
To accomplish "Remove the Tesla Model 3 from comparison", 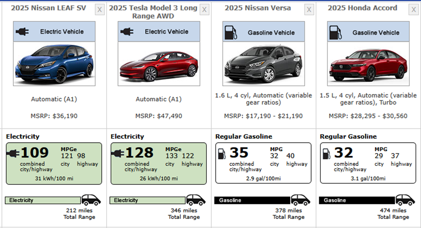I will (204, 10).
